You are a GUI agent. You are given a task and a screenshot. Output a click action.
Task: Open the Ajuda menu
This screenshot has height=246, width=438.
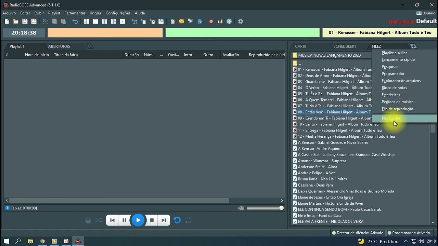(140, 13)
